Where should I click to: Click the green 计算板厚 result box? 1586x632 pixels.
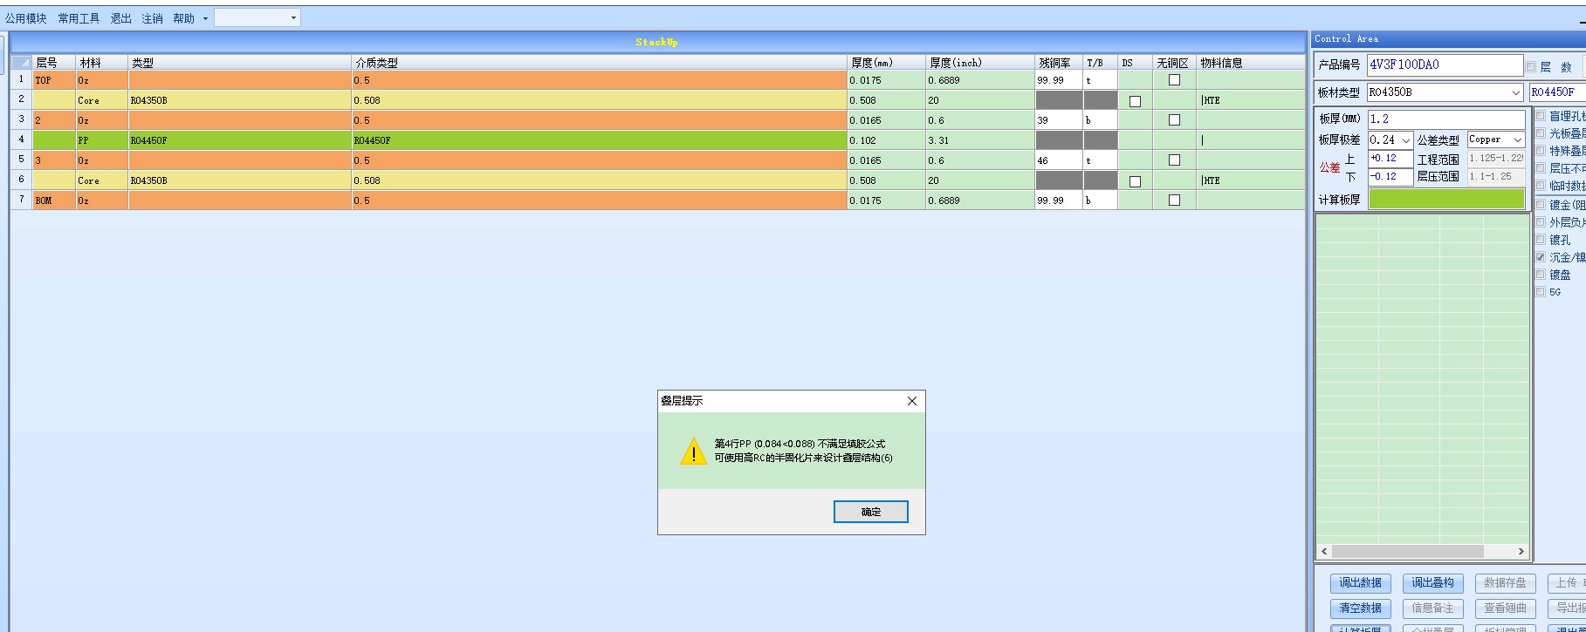point(1446,200)
